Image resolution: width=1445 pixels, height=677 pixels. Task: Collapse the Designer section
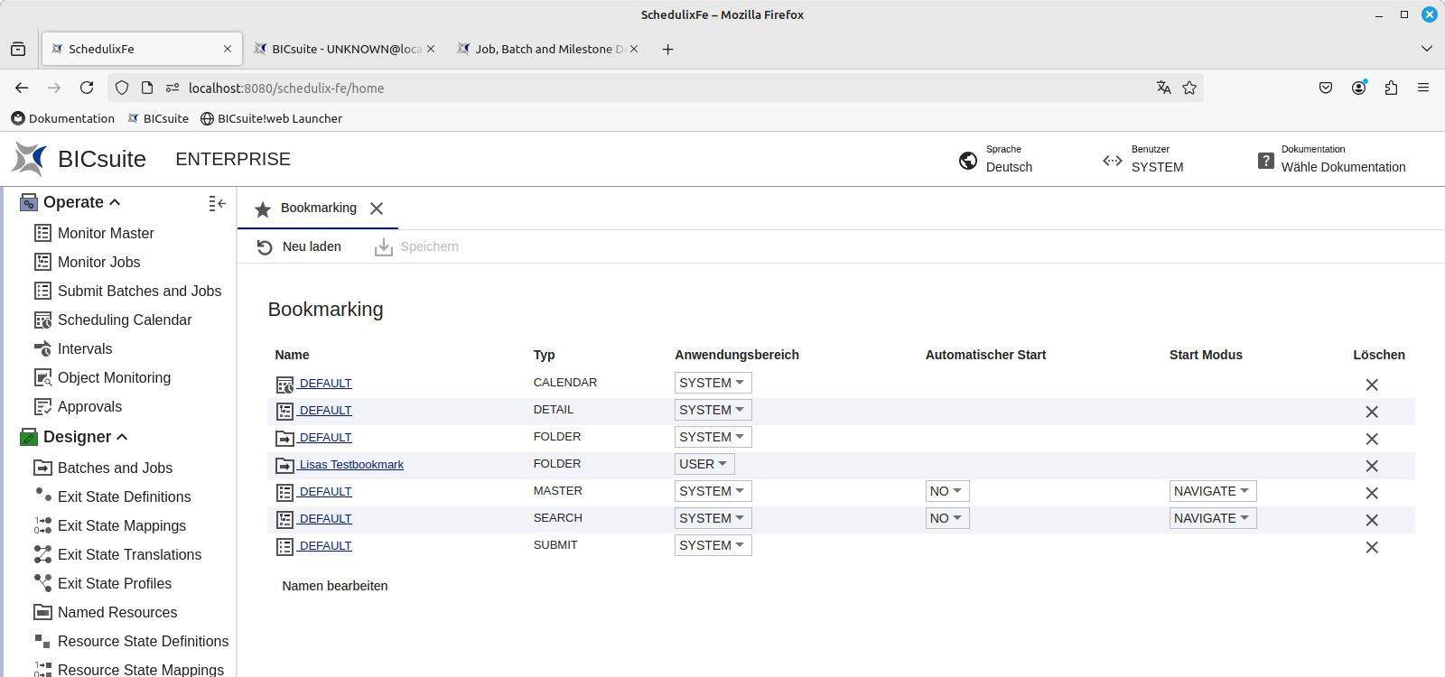point(122,437)
